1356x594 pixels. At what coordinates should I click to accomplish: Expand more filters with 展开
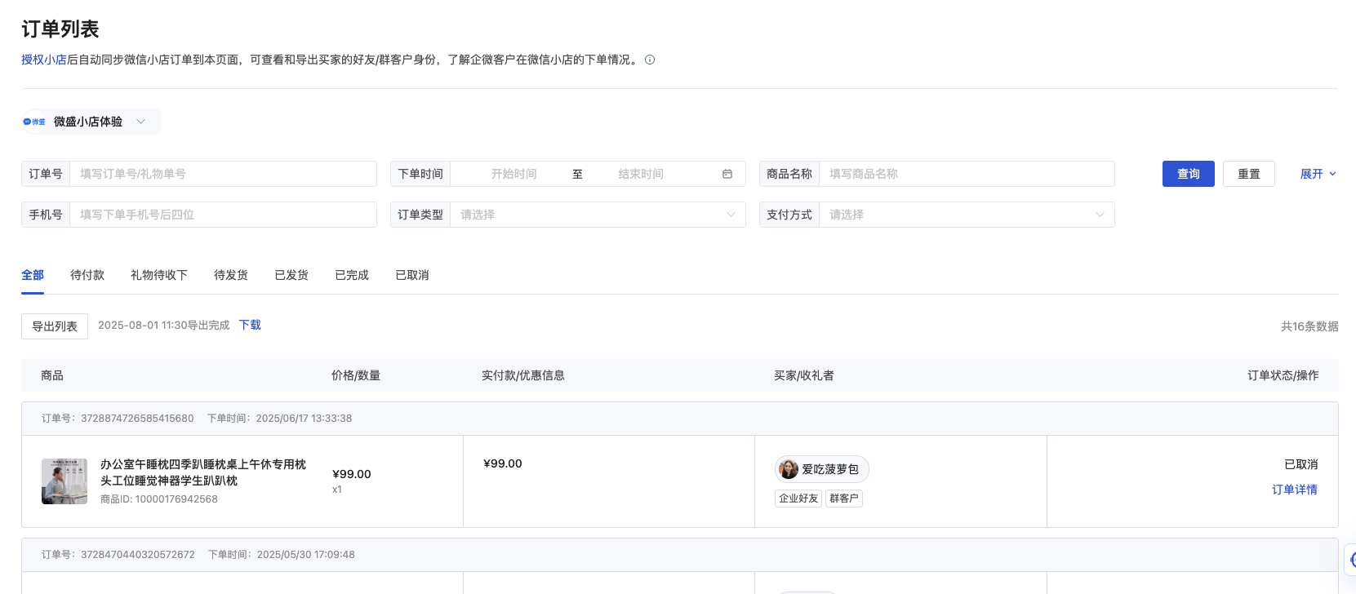pyautogui.click(x=1318, y=174)
